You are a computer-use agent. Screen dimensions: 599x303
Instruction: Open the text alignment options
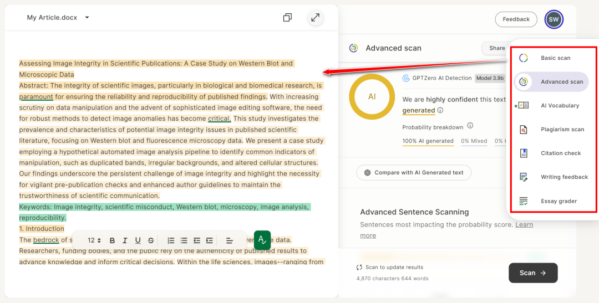pos(229,240)
